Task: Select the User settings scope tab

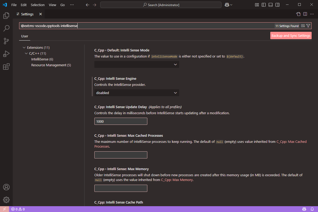Action: 25,36
